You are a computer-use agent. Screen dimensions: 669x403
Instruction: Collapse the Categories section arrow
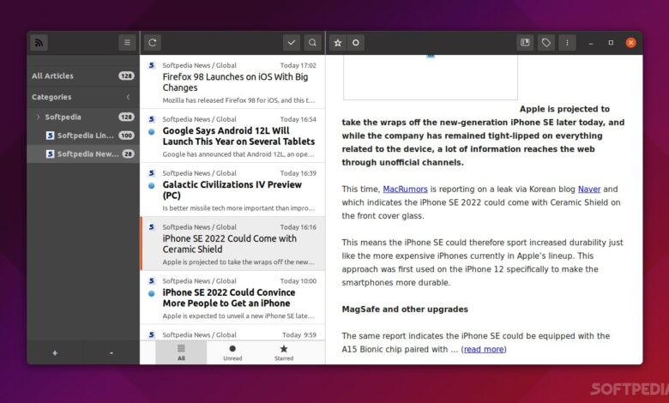128,97
